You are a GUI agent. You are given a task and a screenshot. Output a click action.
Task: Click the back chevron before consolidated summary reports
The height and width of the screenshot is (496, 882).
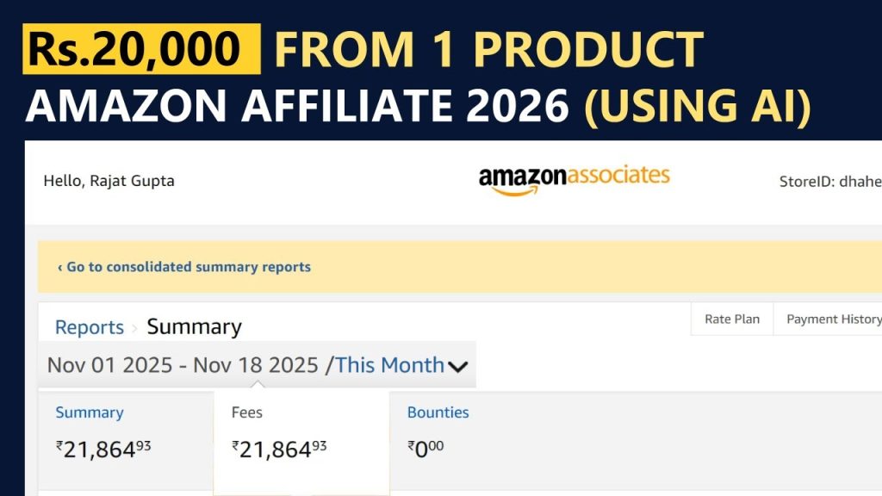point(59,268)
